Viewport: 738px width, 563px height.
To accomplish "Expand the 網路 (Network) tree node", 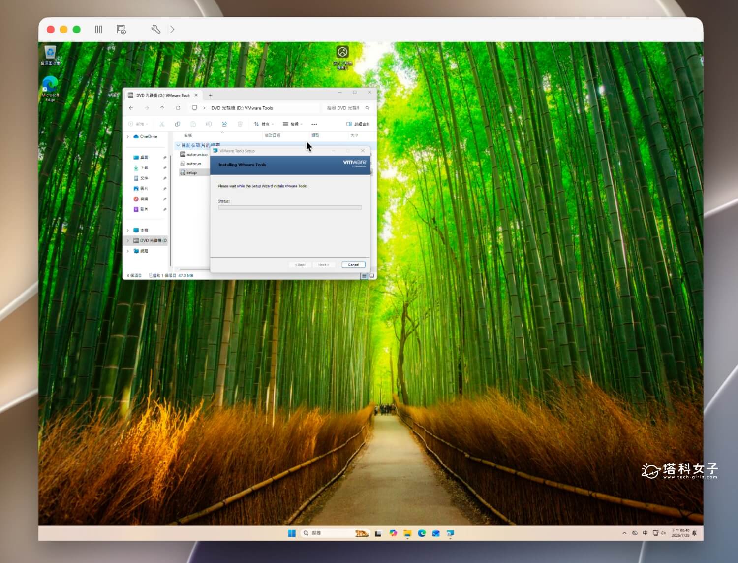I will (128, 251).
